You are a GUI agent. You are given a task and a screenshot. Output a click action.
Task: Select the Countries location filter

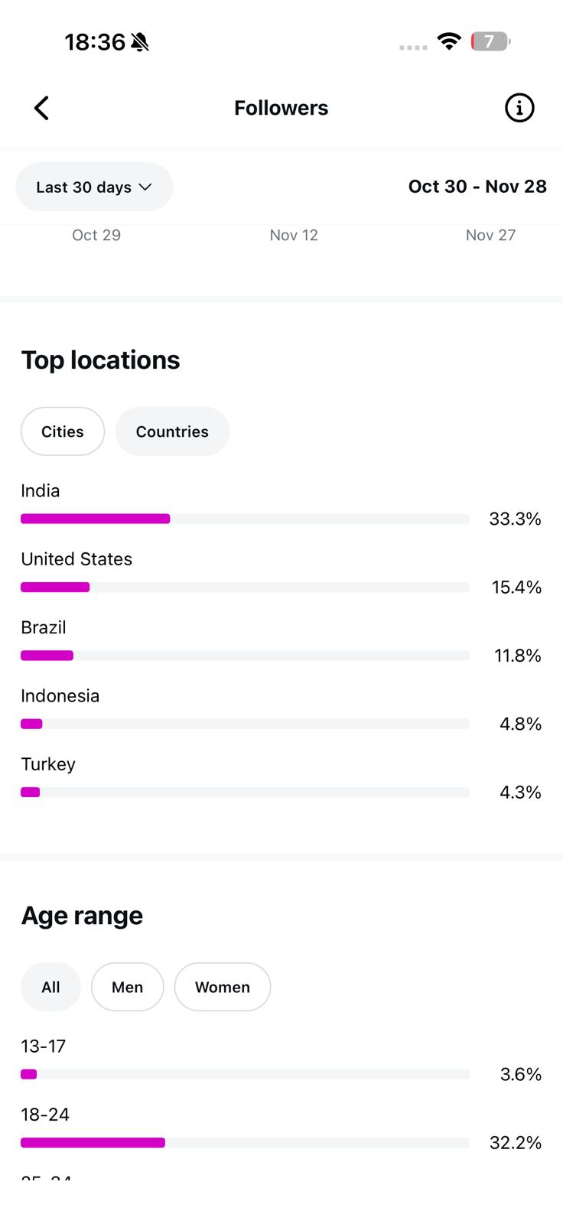(172, 431)
